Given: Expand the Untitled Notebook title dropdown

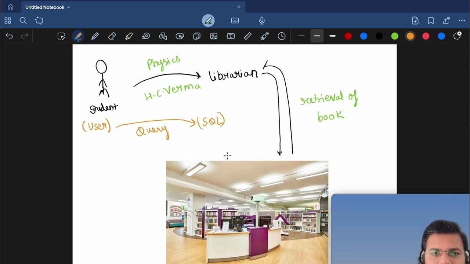Looking at the screenshot, I should (x=68, y=7).
